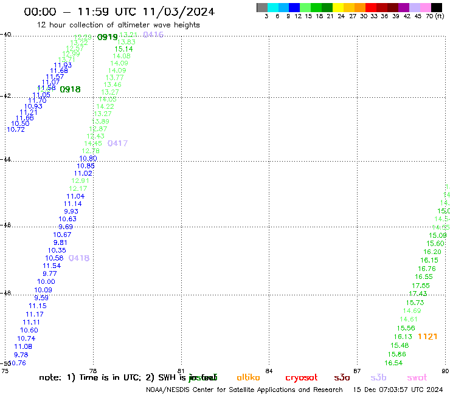The width and height of the screenshot is (450, 395).
Task: Click the 'note: 1) Time is in UTC' text
Action: pyautogui.click(x=90, y=377)
